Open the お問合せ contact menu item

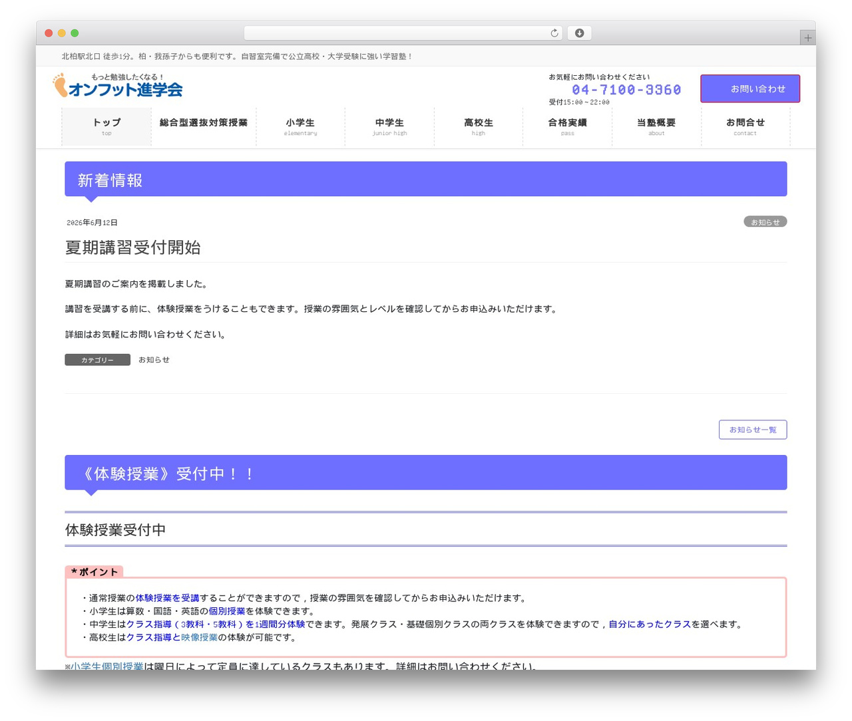pos(745,126)
